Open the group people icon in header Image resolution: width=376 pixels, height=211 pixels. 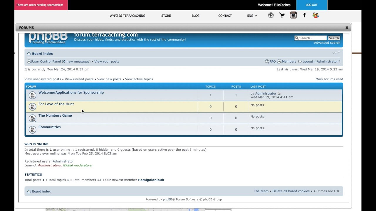click(315, 15)
